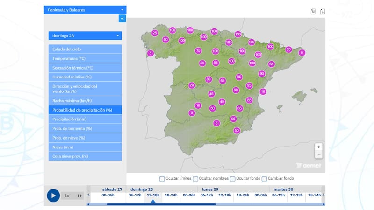374x210 pixels.
Task: Click the 25 marker in Galicia
Action: pos(155,33)
